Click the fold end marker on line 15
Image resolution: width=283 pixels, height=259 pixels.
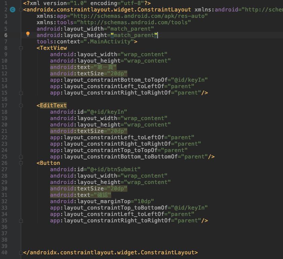click(x=21, y=93)
